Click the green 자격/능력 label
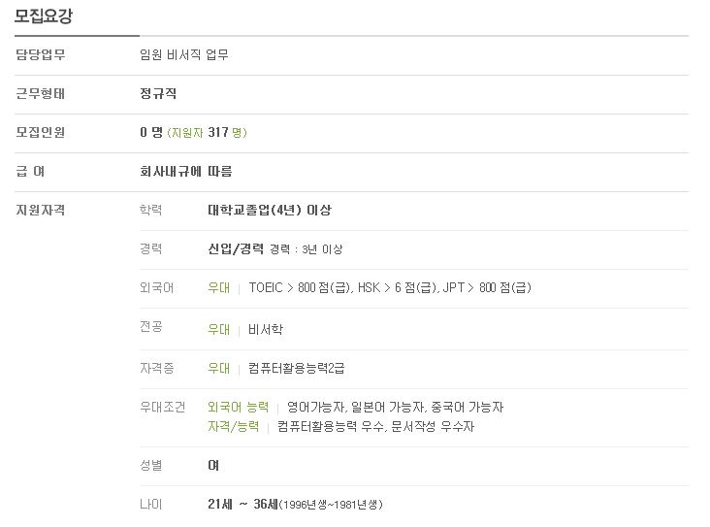Image resolution: width=710 pixels, height=527 pixels. [x=233, y=426]
